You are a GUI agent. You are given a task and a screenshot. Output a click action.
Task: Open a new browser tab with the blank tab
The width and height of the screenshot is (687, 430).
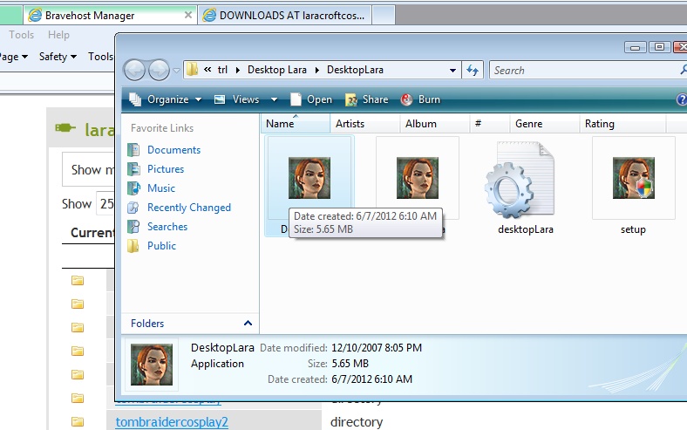click(x=384, y=16)
